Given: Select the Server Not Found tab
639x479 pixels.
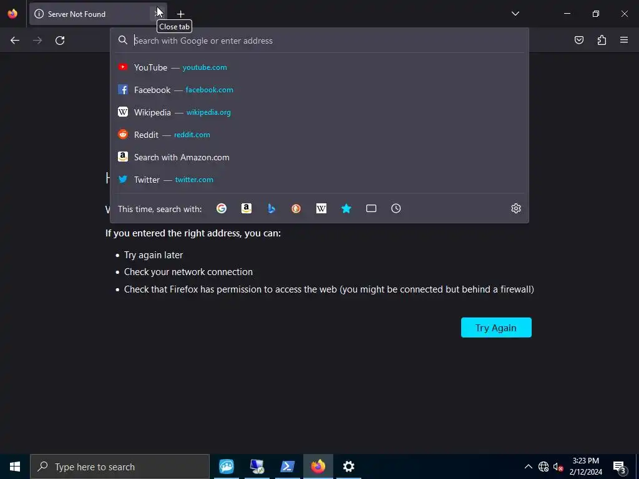Looking at the screenshot, I should pyautogui.click(x=98, y=14).
